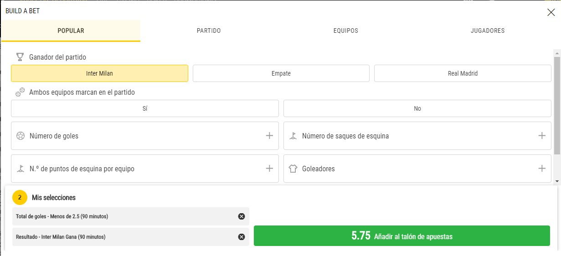Screen dimensions: 561x256
Task: Click the corner flag icon in Número de saques
Action: tap(293, 136)
